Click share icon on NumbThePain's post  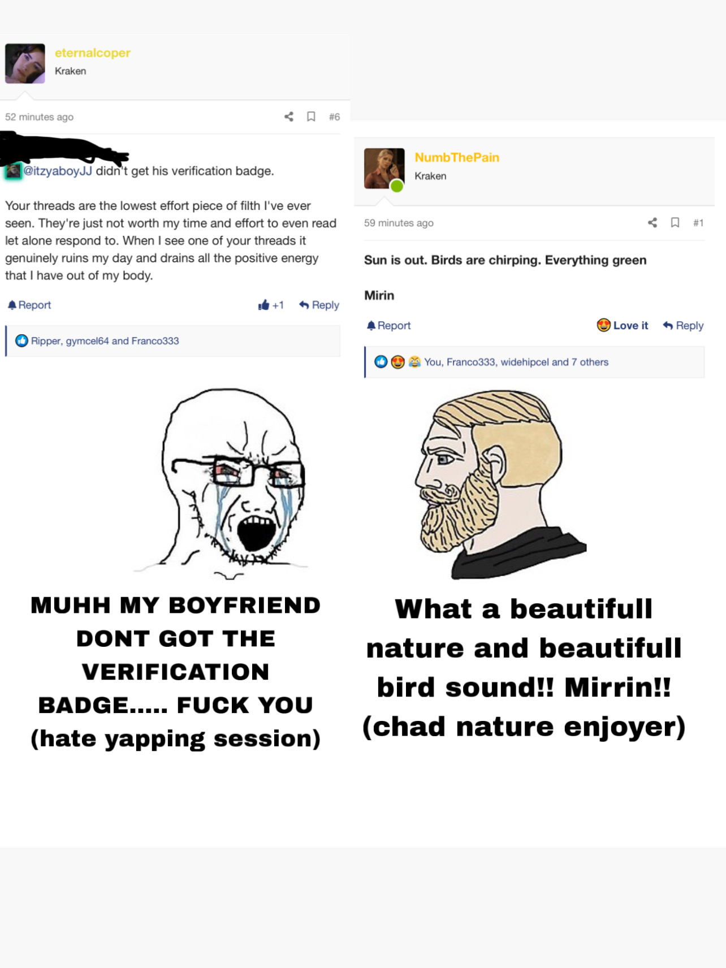pyautogui.click(x=652, y=223)
